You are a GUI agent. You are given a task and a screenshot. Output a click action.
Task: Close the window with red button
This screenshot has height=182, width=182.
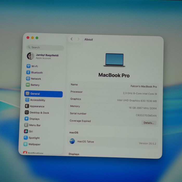coord(28,37)
